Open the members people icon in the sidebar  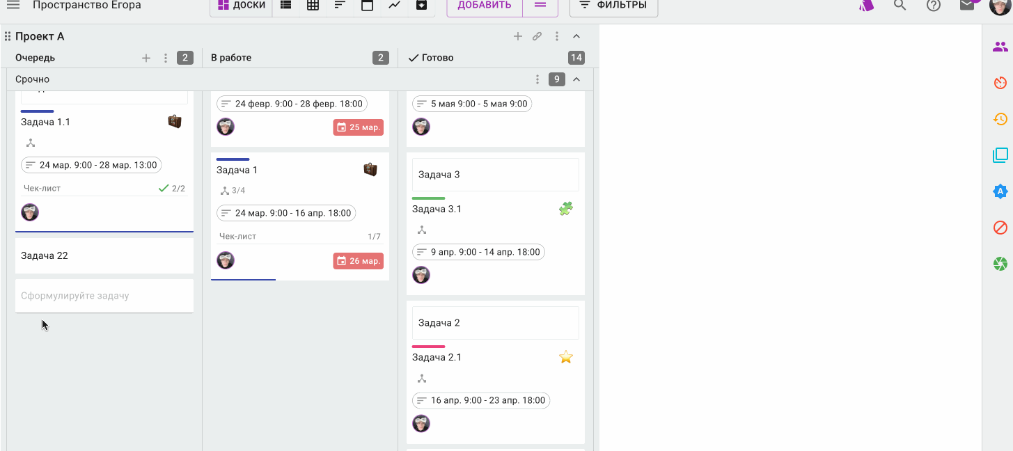click(1000, 47)
